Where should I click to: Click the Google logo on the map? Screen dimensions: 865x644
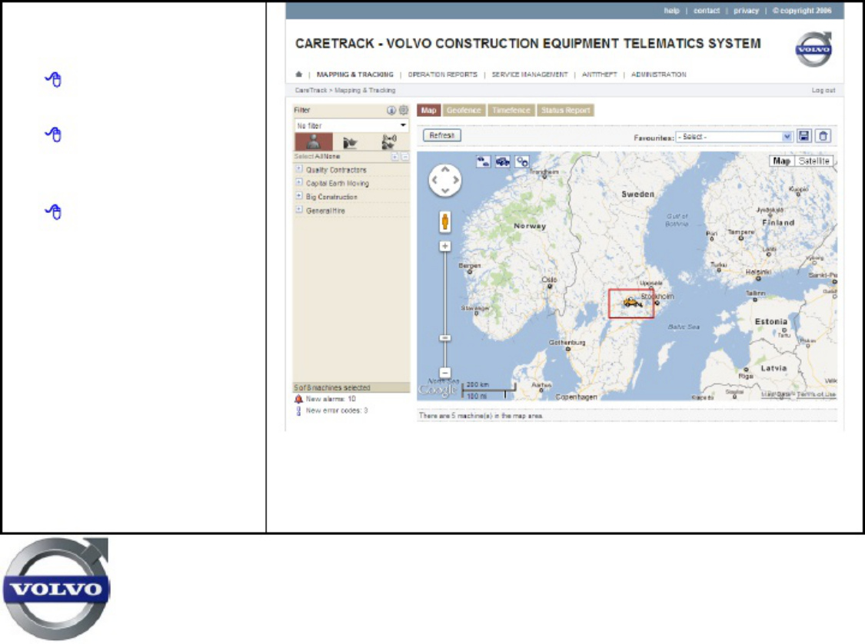(x=437, y=390)
